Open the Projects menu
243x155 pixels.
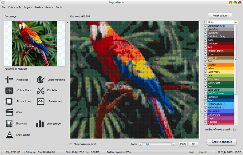(28, 7)
